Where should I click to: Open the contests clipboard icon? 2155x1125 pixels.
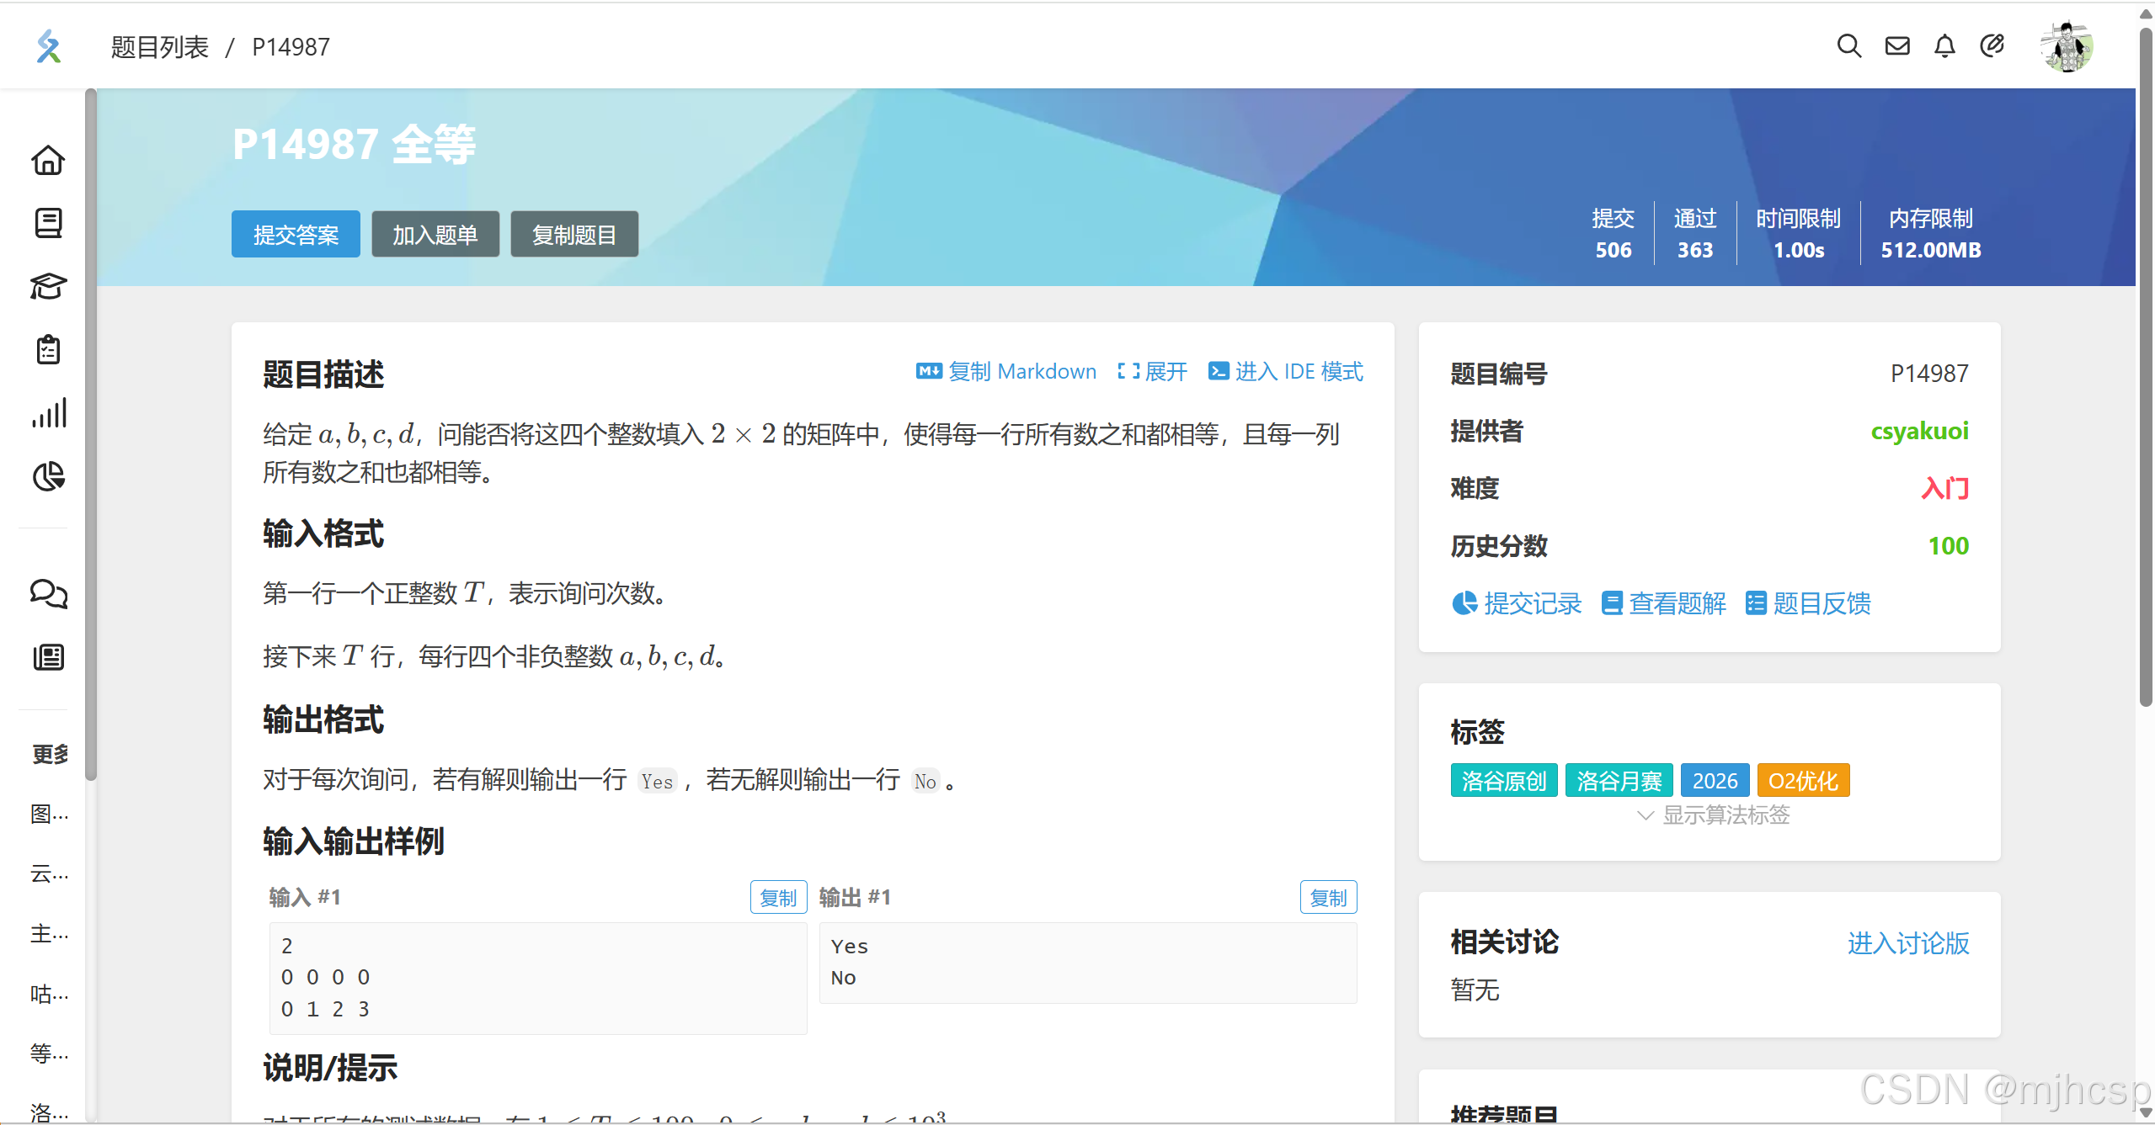48,349
